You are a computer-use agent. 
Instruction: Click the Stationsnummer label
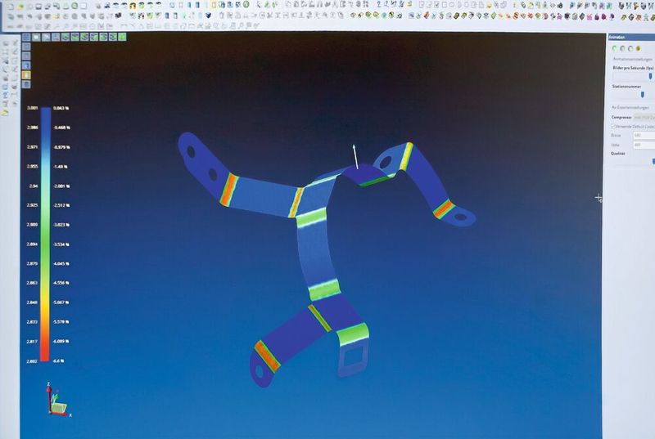click(626, 87)
